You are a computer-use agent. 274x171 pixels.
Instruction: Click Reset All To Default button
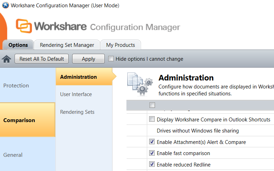click(x=42, y=59)
